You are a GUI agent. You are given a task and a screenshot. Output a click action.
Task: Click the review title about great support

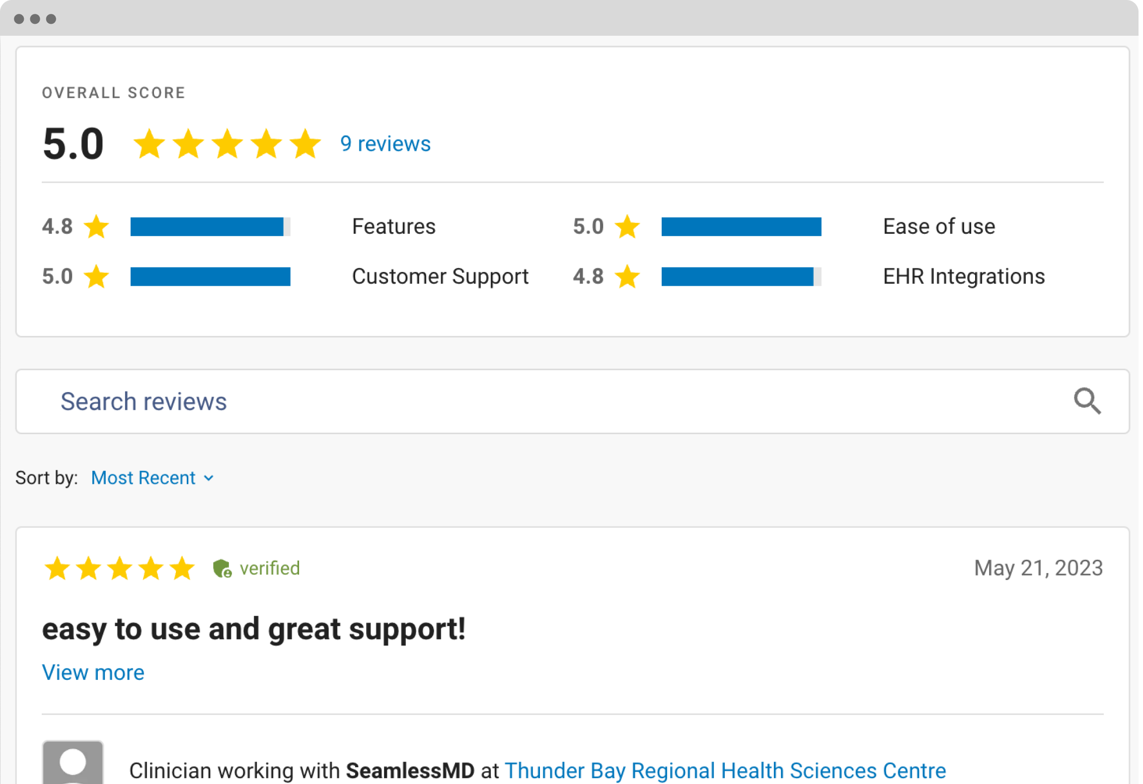(x=254, y=629)
